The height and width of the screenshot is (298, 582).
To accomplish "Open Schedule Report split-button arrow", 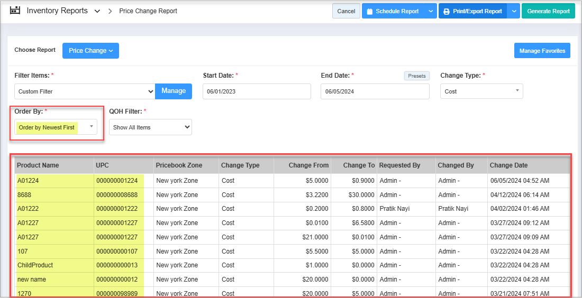I will pyautogui.click(x=430, y=11).
